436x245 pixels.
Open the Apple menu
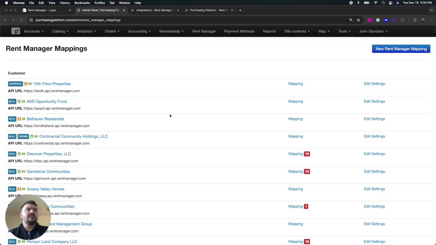click(x=6, y=3)
